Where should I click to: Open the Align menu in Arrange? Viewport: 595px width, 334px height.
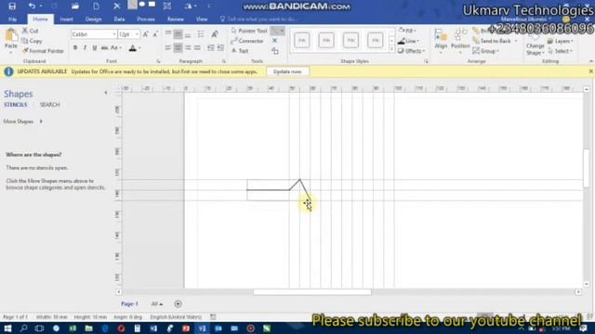pos(441,41)
